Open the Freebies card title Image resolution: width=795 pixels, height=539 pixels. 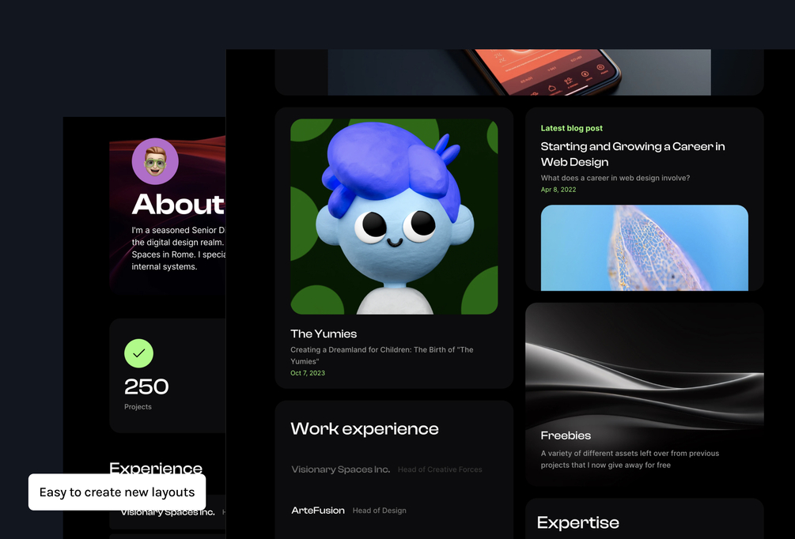tap(566, 435)
